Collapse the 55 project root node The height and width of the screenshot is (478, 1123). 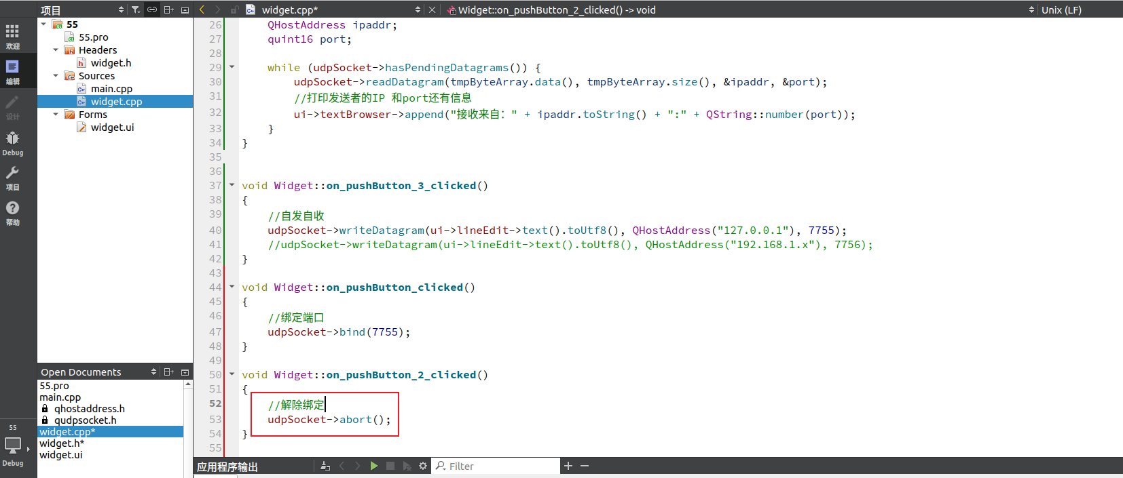43,24
